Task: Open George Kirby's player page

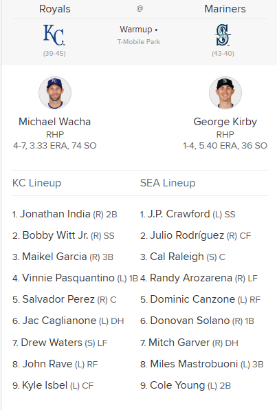Action: pos(225,122)
